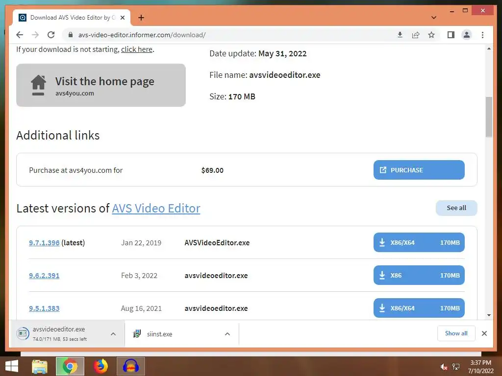This screenshot has height=376, width=502.
Task: Click the scroll down arrow
Action: click(x=489, y=315)
